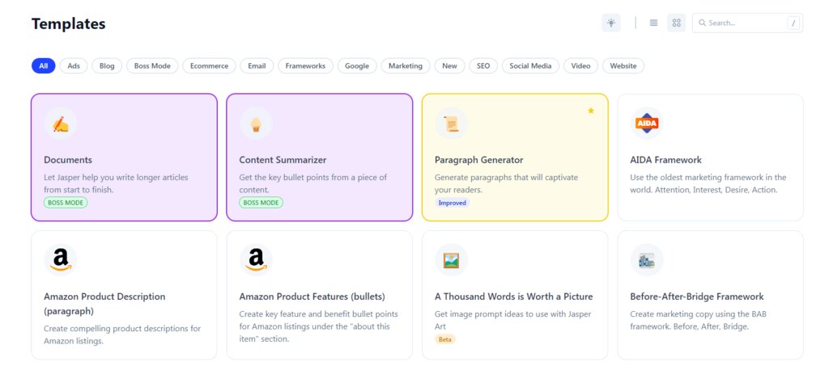The width and height of the screenshot is (829, 366).
Task: Unfavorite Paragraph Generator using the star
Action: tap(591, 111)
